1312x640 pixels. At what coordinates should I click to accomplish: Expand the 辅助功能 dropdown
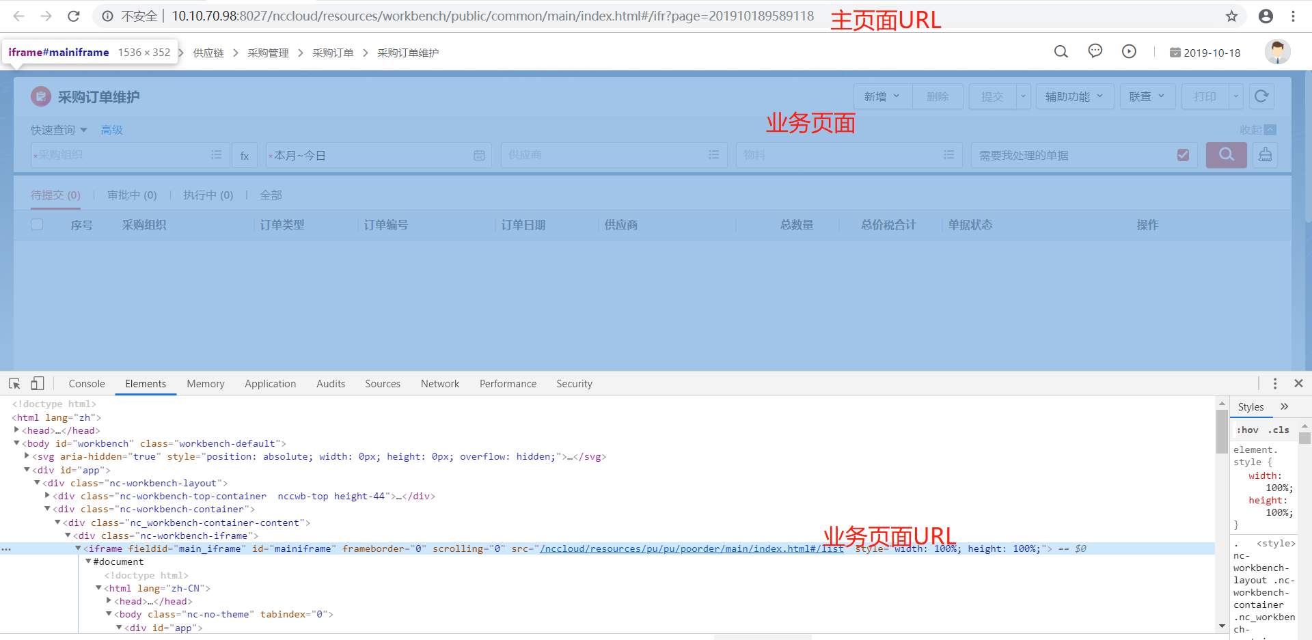tap(1075, 96)
